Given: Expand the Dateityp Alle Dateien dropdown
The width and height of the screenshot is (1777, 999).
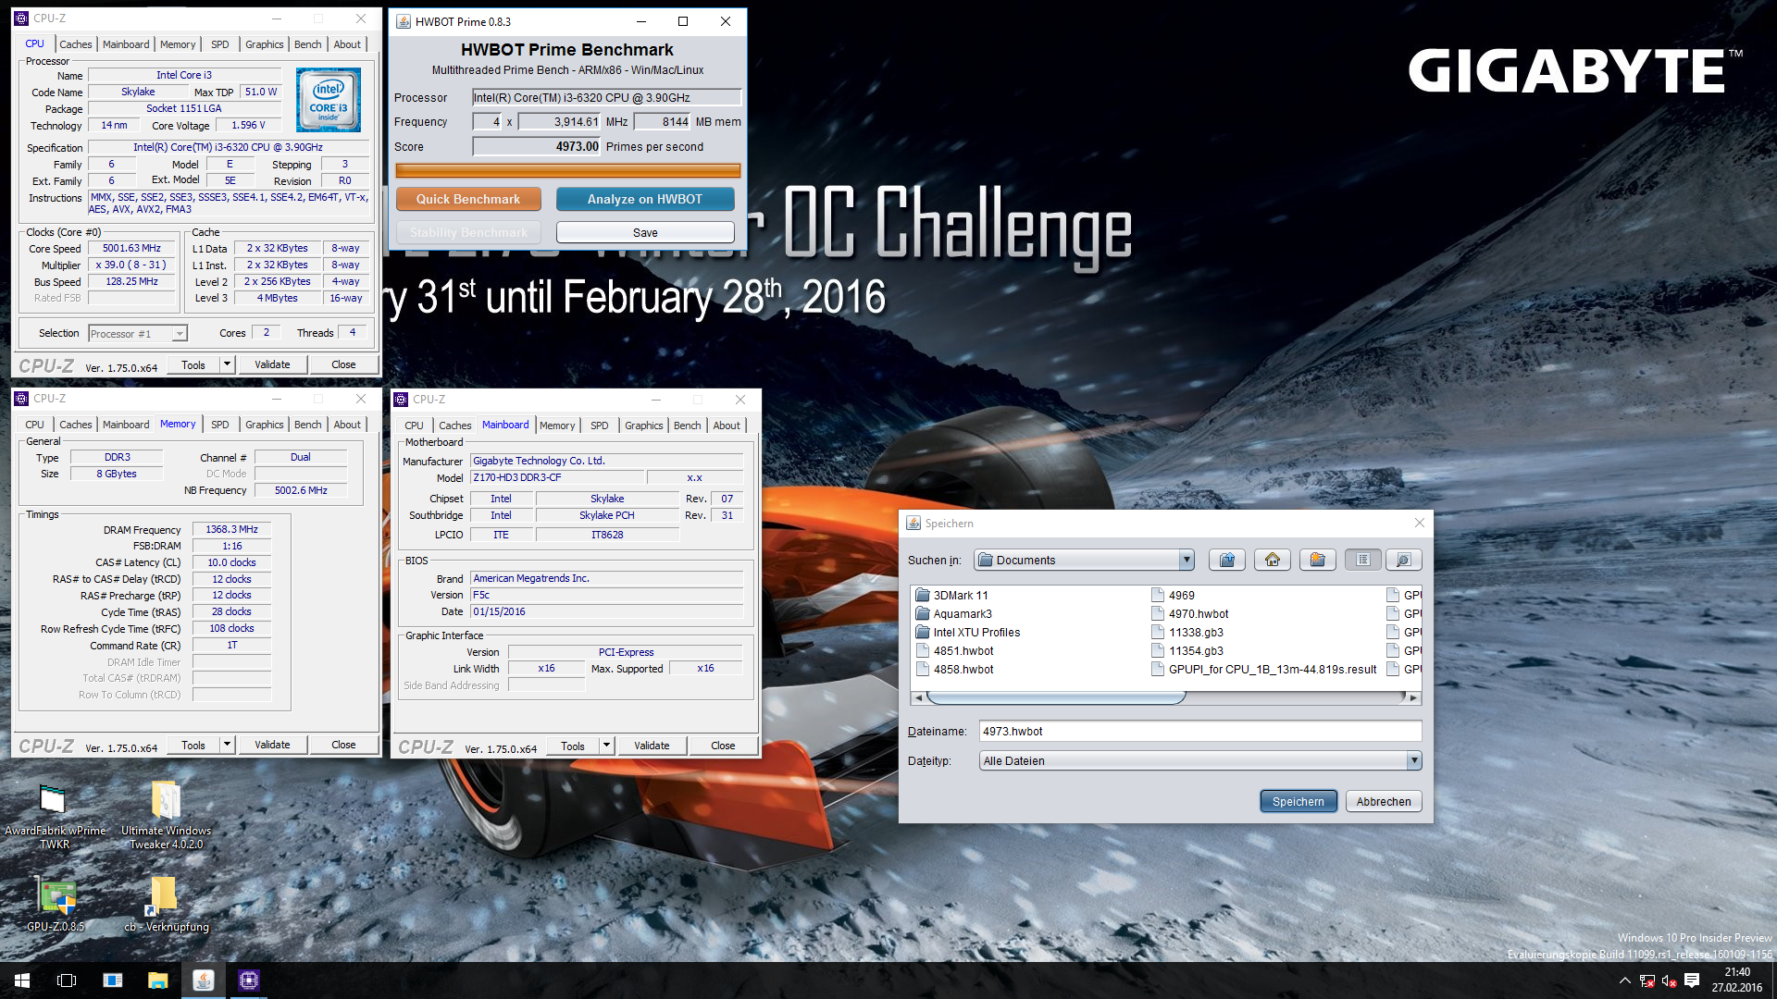Looking at the screenshot, I should [x=1413, y=760].
